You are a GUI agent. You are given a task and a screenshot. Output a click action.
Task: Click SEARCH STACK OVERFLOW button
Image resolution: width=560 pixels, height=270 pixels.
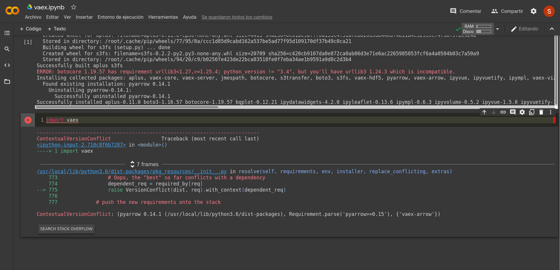click(66, 229)
